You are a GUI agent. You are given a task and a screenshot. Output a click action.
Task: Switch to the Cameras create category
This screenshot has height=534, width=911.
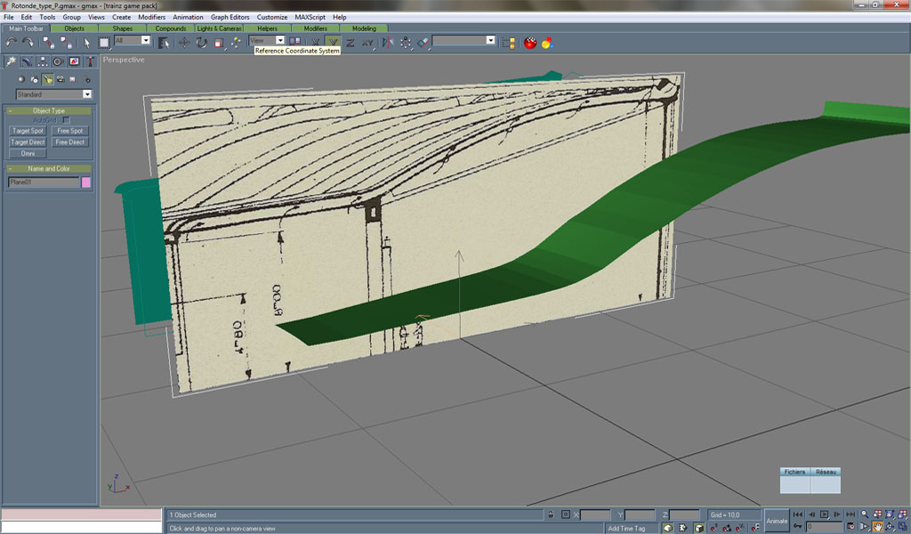tap(60, 79)
